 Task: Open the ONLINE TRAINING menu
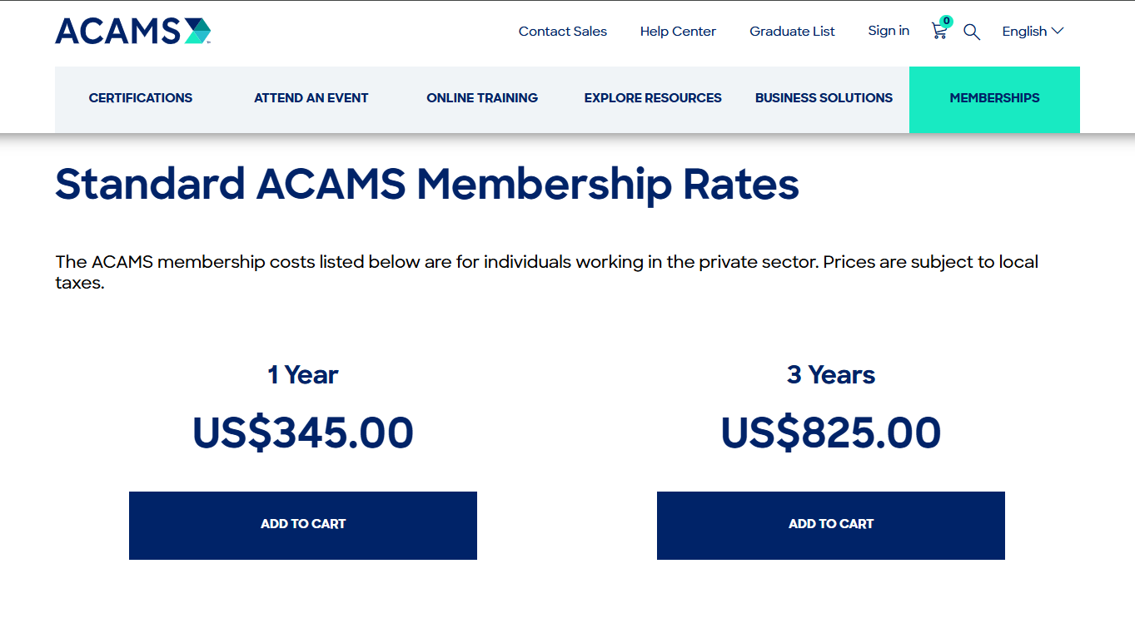pos(482,97)
